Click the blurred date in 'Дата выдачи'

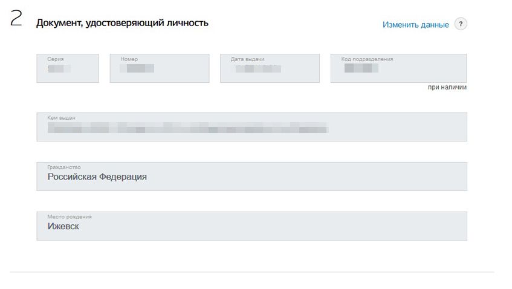click(x=257, y=68)
